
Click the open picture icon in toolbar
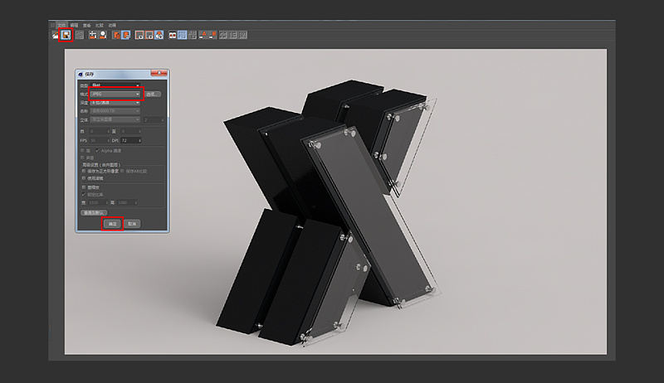pos(54,35)
